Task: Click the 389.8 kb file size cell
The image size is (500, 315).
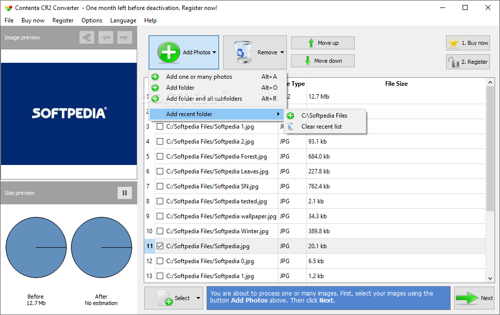Action: pyautogui.click(x=396, y=231)
